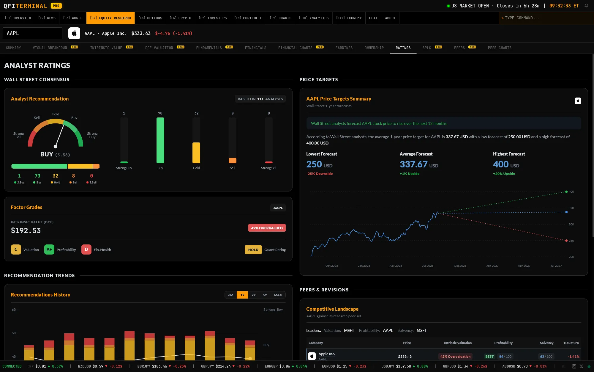Click the 42% OVERVALUED badge
Screen dimensions: 594x372
(x=267, y=228)
